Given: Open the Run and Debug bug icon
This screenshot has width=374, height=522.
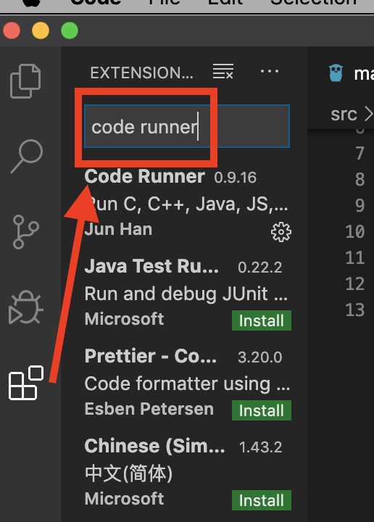Looking at the screenshot, I should [25, 307].
